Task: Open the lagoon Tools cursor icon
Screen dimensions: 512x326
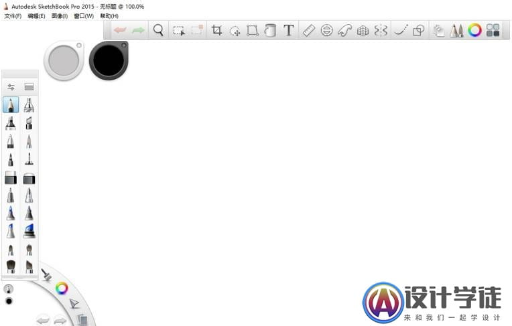Action: pos(74,304)
